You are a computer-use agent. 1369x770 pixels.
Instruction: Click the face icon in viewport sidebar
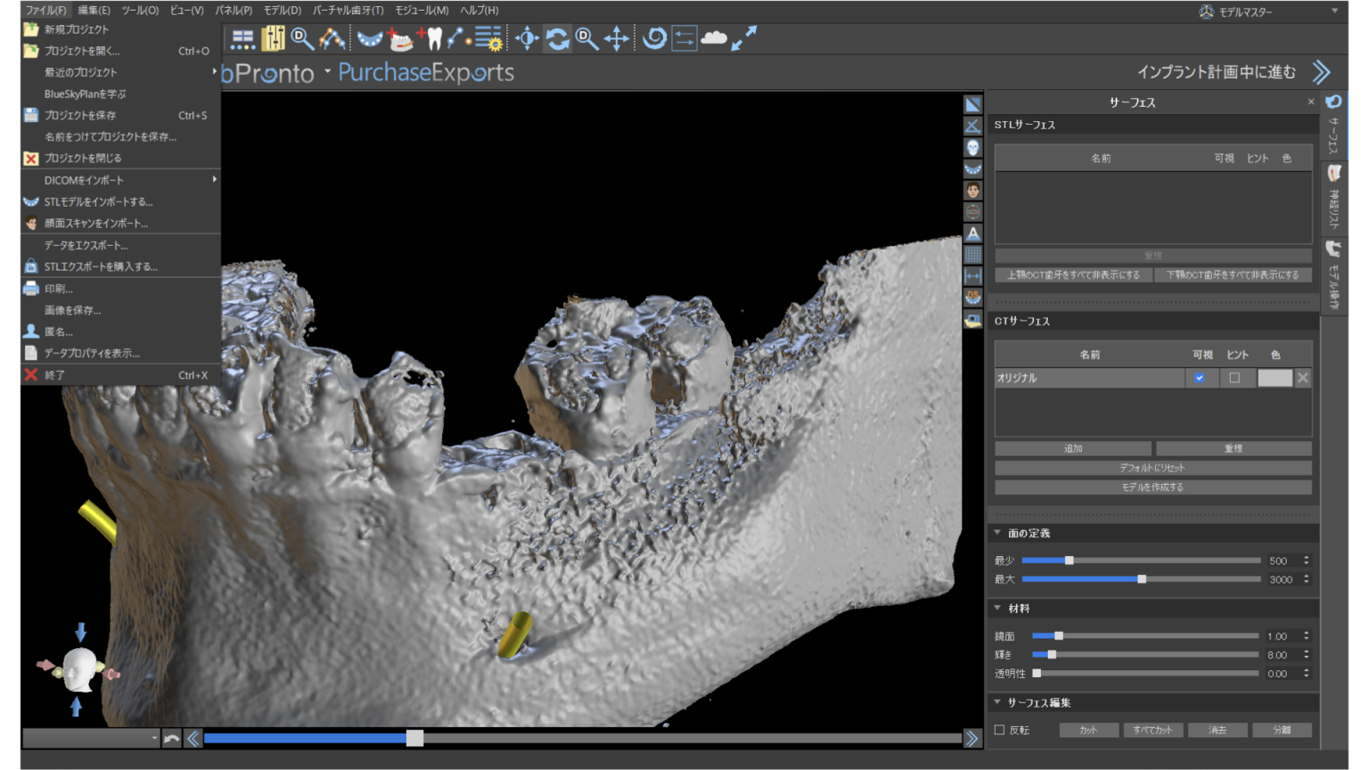pos(972,190)
